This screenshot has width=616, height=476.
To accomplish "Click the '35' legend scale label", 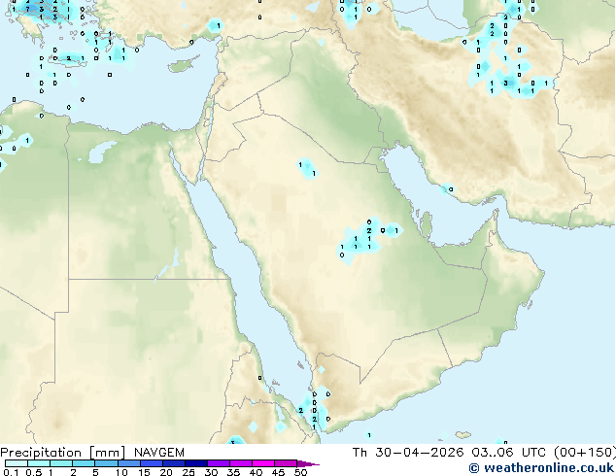I will [233, 472].
